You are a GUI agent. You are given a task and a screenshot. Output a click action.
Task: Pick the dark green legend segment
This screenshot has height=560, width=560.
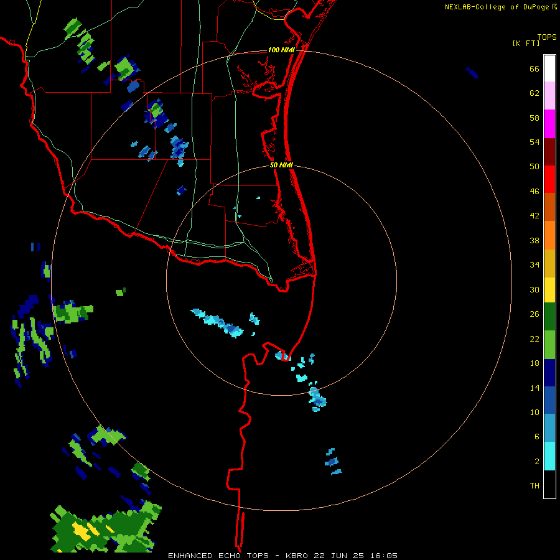click(x=549, y=317)
